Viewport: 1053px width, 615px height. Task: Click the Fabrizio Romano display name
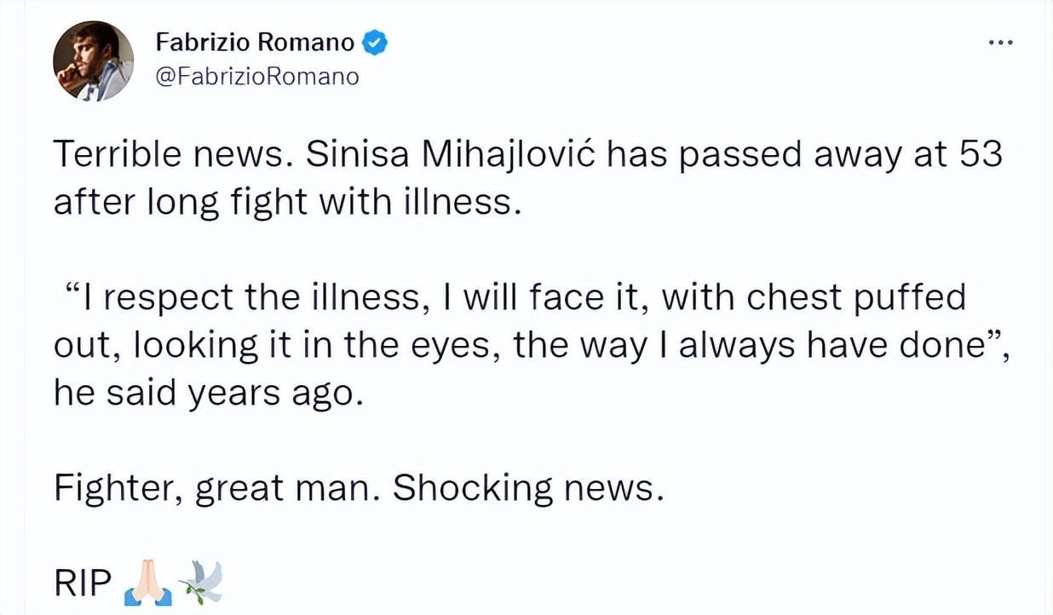tap(255, 42)
